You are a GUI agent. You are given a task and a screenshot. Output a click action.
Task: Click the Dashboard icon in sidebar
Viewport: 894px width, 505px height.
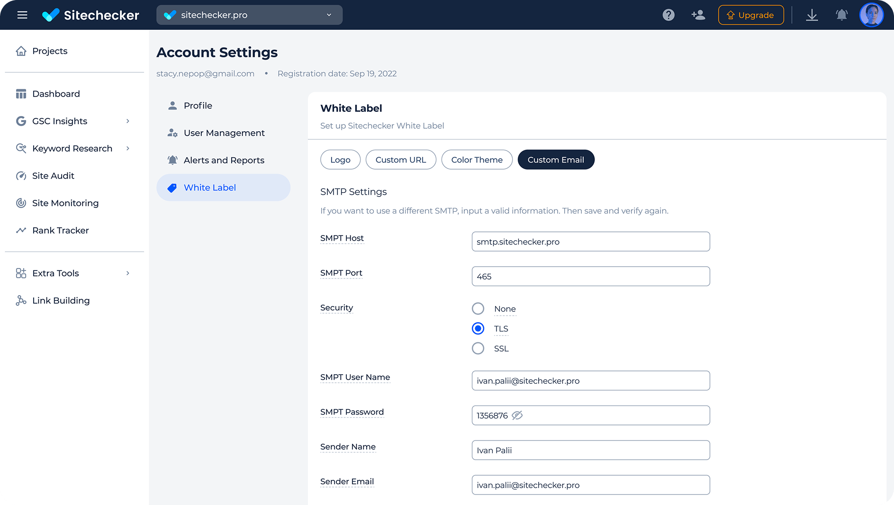tap(21, 94)
